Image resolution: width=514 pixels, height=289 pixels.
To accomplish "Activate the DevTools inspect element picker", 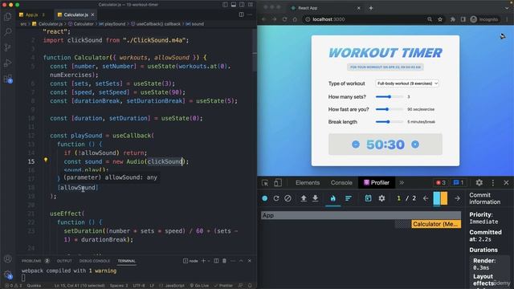I will tap(265, 183).
